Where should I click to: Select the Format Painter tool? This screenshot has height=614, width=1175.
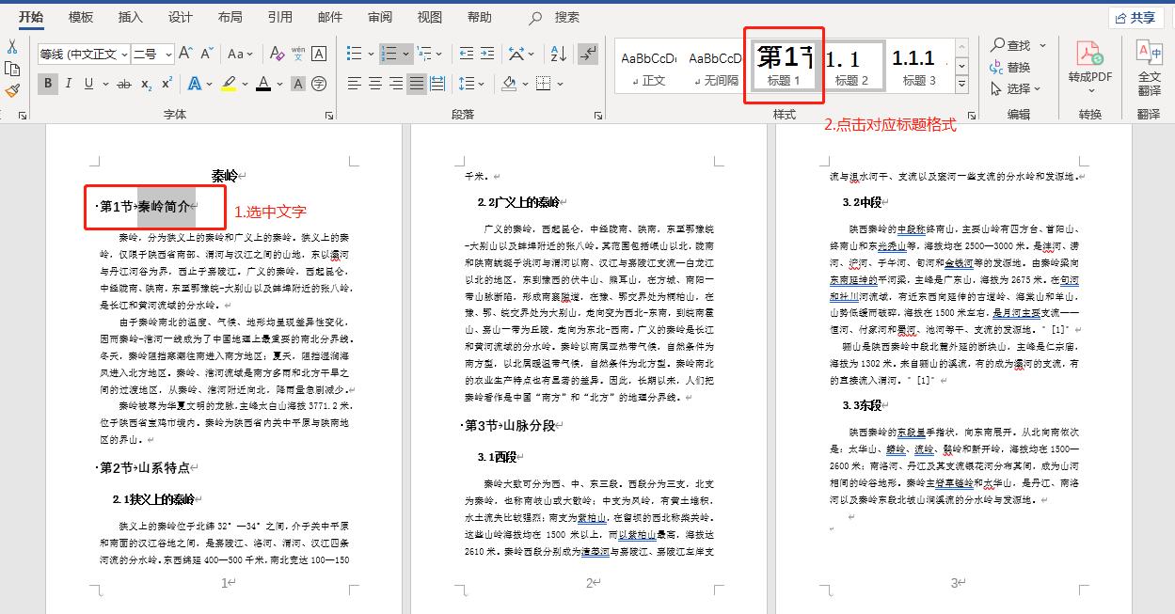click(x=13, y=90)
